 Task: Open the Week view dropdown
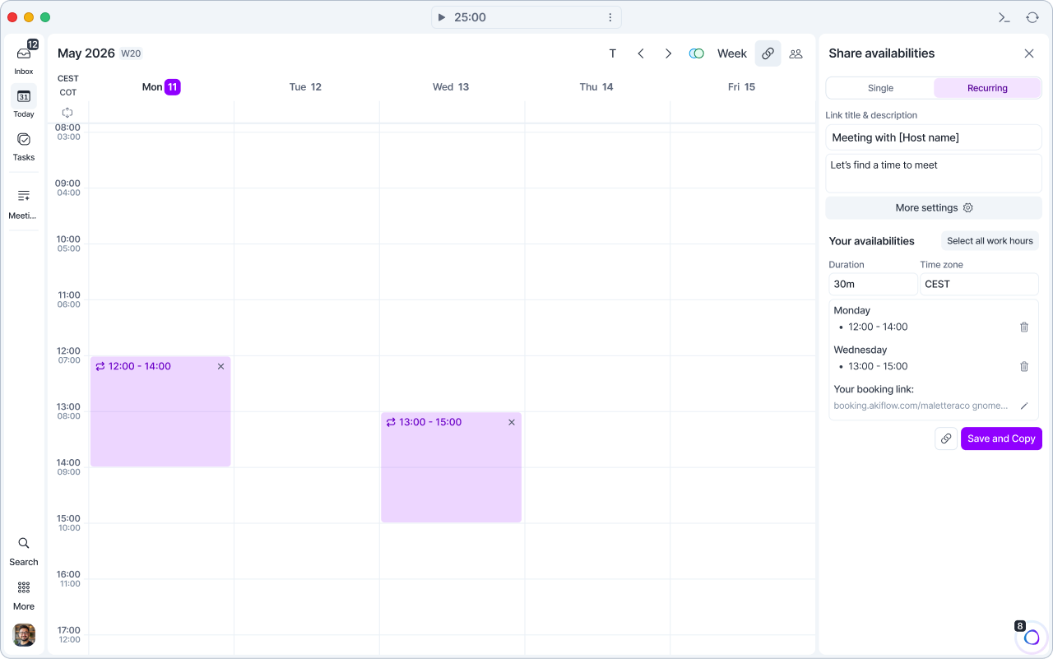[x=732, y=53]
